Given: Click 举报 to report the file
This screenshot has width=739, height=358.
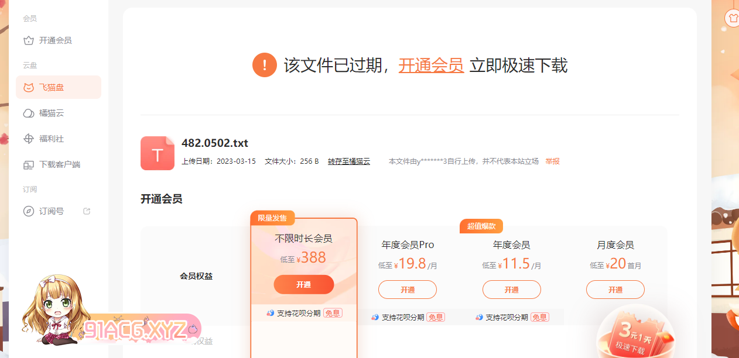Looking at the screenshot, I should pyautogui.click(x=552, y=161).
